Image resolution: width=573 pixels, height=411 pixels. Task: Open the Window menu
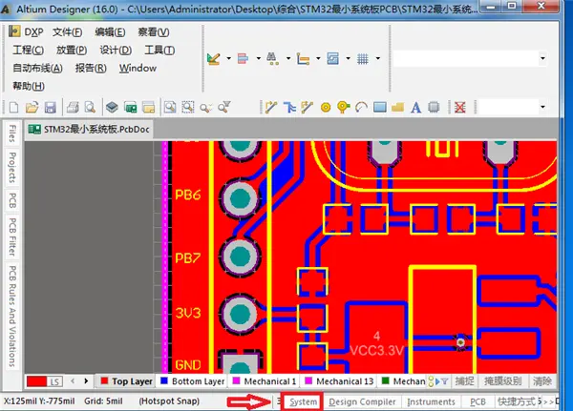[x=138, y=68]
